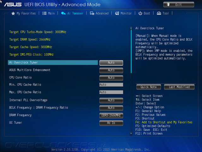Select BCLK Frequency : DRAM Frequency Ratio label
The width and height of the screenshot is (202, 152).
point(39,108)
